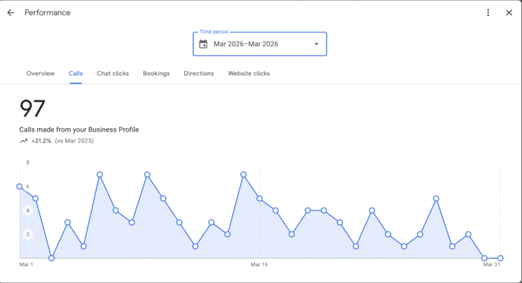This screenshot has width=522, height=283.
Task: Click the upward trend arrow icon
Action: tap(24, 141)
